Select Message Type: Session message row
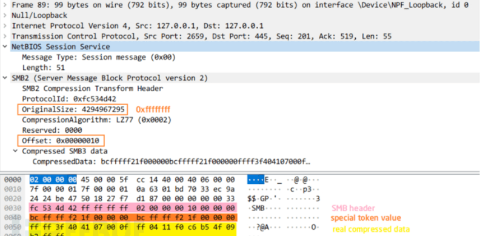 pyautogui.click(x=99, y=57)
